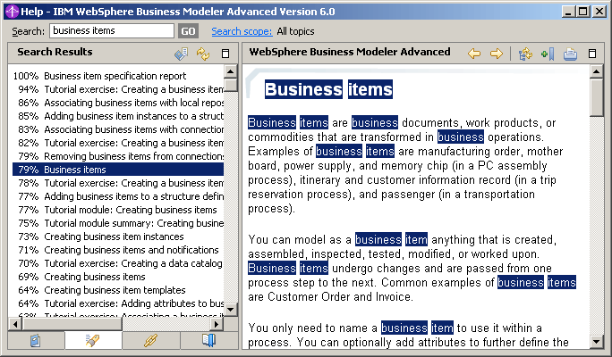Maximize the content pane

[592, 54]
